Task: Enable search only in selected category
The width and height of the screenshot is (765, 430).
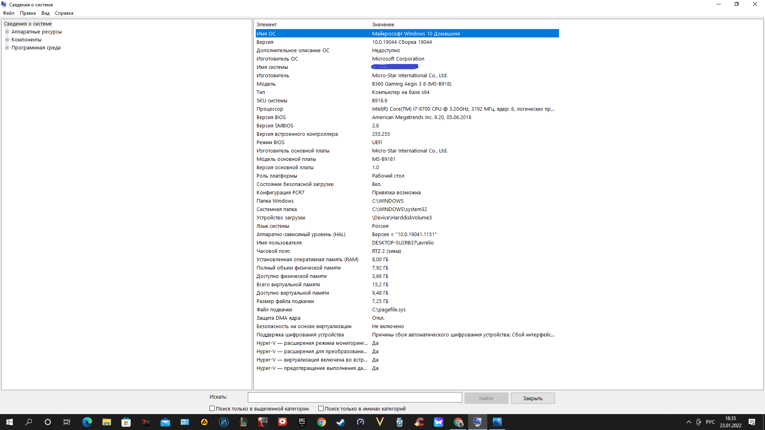Action: [x=212, y=408]
